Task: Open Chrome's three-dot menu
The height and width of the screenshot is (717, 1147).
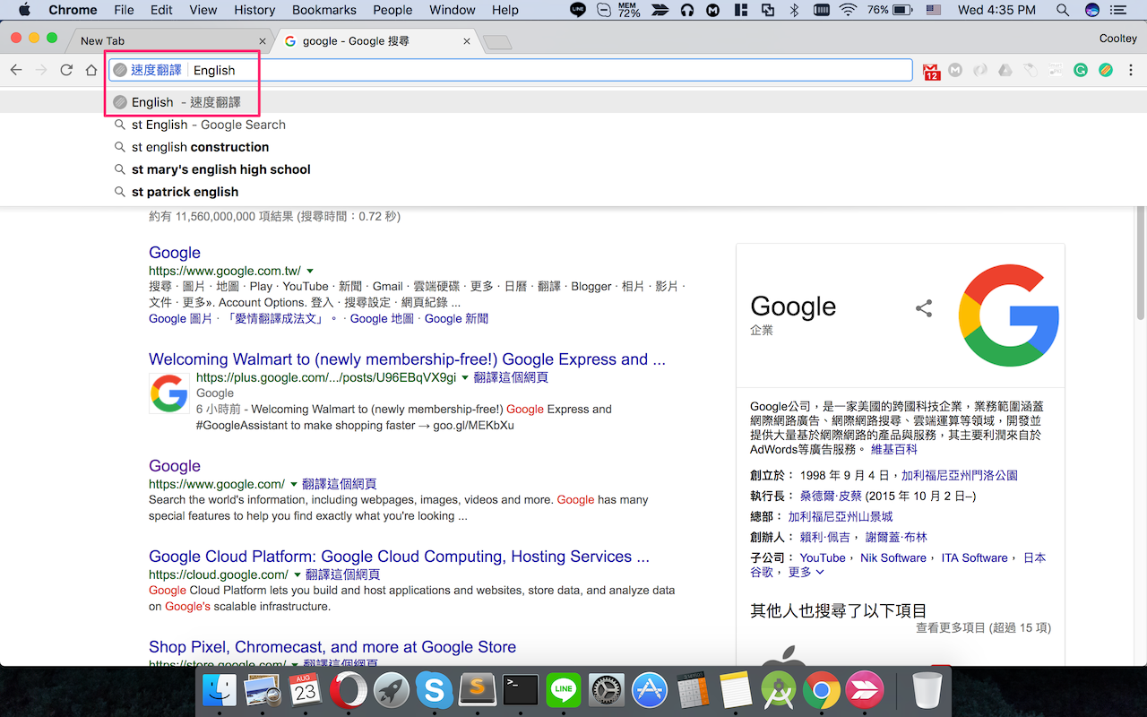Action: pos(1130,70)
